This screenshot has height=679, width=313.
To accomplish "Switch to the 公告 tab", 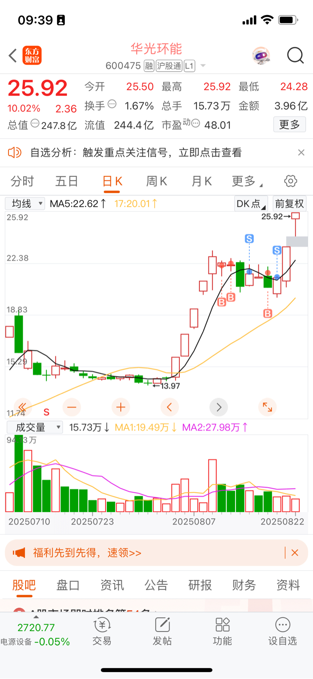I will pos(156,585).
